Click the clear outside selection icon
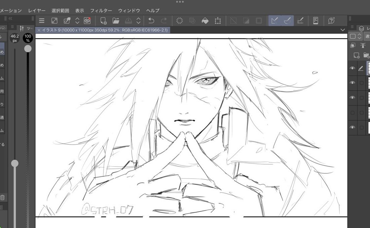The height and width of the screenshot is (228, 370). [x=192, y=21]
